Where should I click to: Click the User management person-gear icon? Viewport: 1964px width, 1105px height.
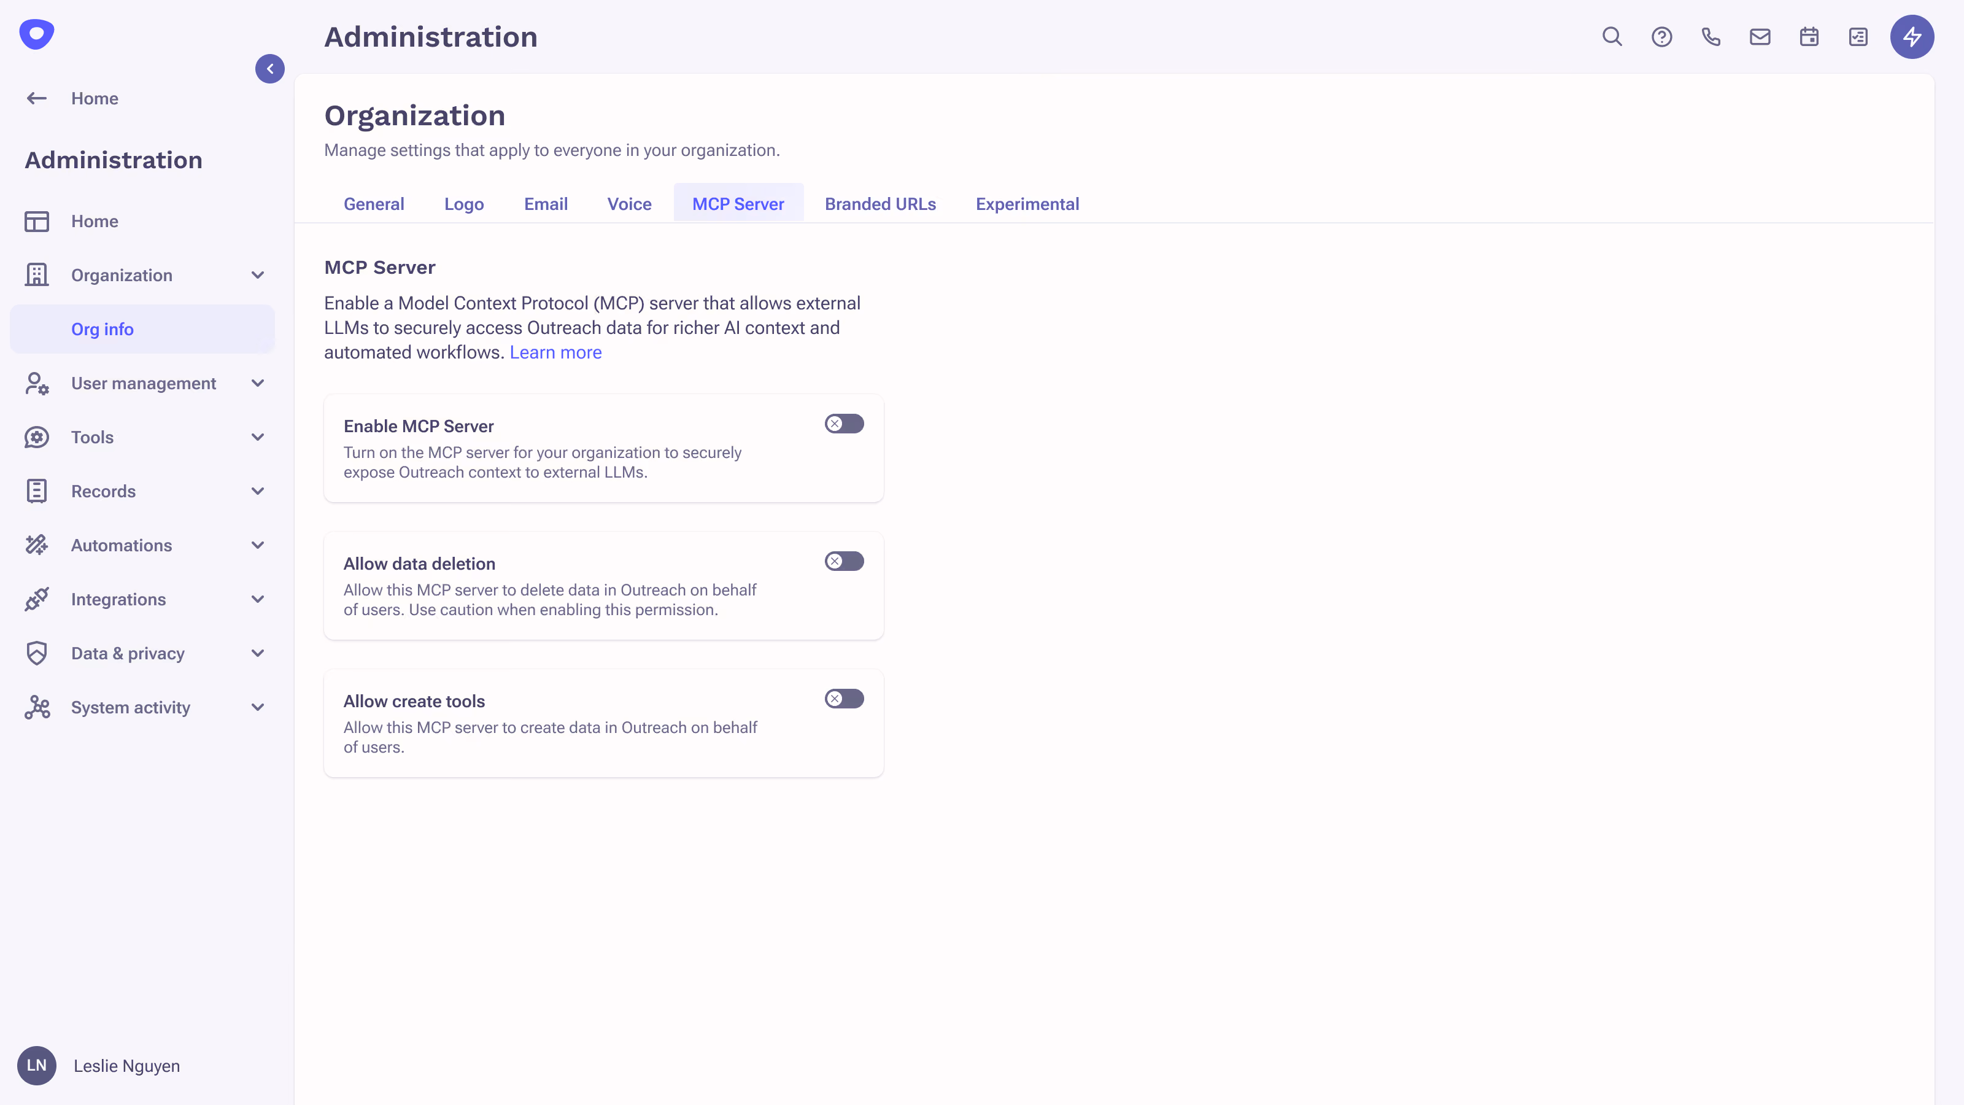point(37,384)
